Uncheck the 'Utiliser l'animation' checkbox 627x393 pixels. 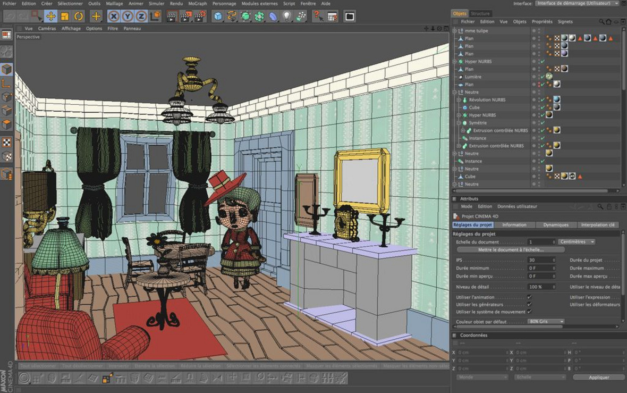[x=529, y=297]
